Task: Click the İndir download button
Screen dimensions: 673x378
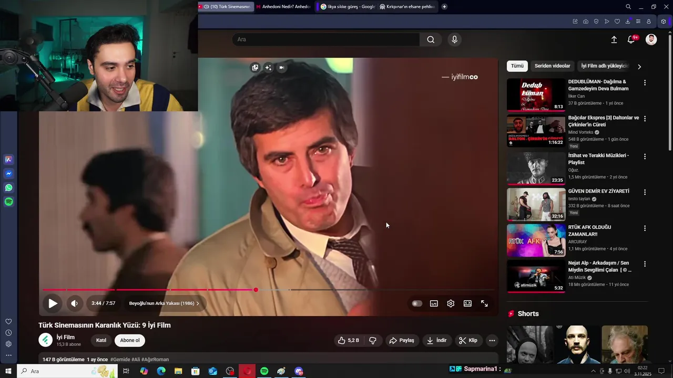Action: coord(436,340)
